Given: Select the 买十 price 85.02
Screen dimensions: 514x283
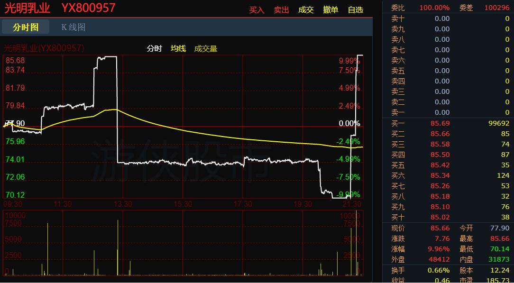Looking at the screenshot, I should 440,217.
